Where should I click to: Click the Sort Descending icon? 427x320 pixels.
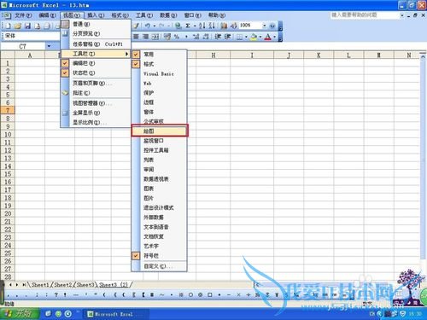[212, 26]
